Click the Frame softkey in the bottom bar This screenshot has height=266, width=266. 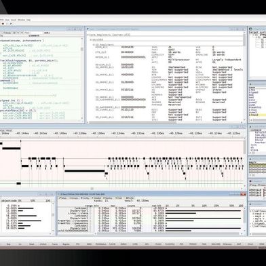point(54,244)
